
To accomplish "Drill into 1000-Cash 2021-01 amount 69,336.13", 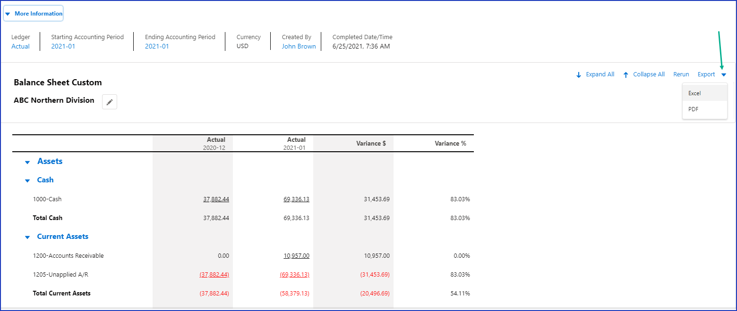I will click(x=296, y=199).
